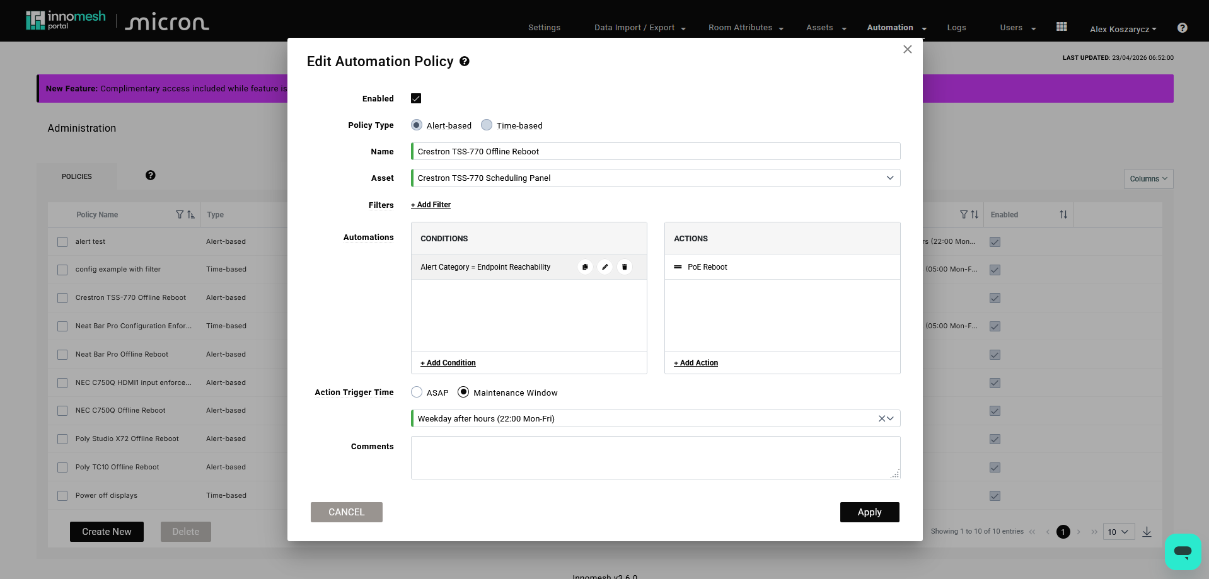Viewport: 1209px width, 579px height.
Task: Delete the Alert Category condition with trash icon
Action: [x=625, y=267]
